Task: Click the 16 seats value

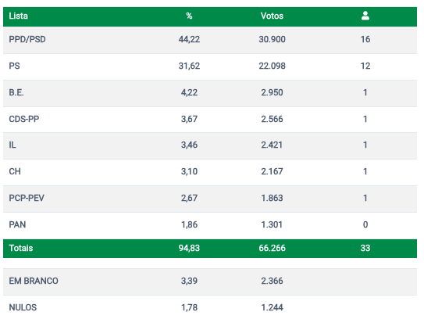Action: 365,40
